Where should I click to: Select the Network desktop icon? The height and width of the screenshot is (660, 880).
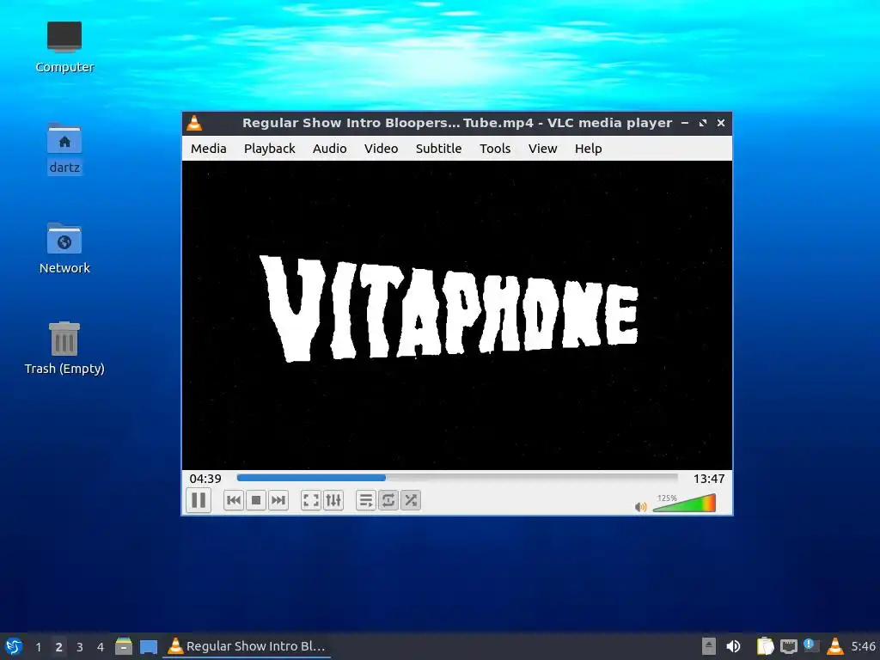(x=64, y=248)
